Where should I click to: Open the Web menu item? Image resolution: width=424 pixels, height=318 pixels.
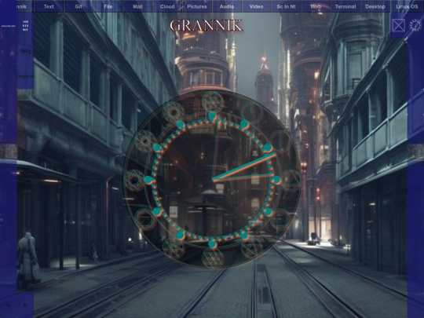click(316, 6)
